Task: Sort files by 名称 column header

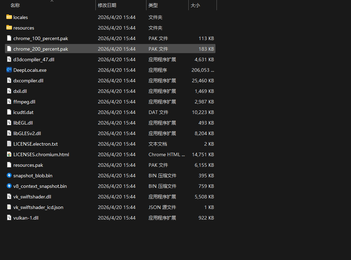Action: coord(15,6)
